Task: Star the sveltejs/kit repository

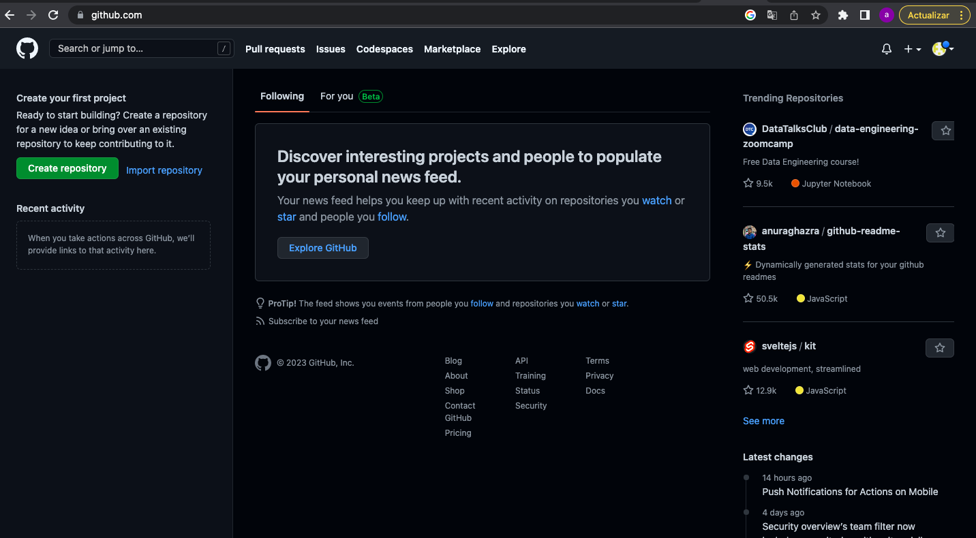Action: click(x=939, y=348)
